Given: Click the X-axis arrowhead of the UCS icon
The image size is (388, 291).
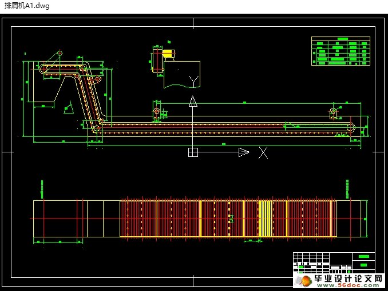Looking at the screenshot, I should point(244,152).
